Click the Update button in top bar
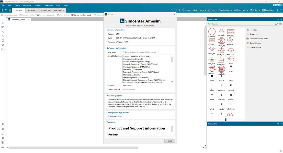This screenshot has width=283, height=153. 186,10
